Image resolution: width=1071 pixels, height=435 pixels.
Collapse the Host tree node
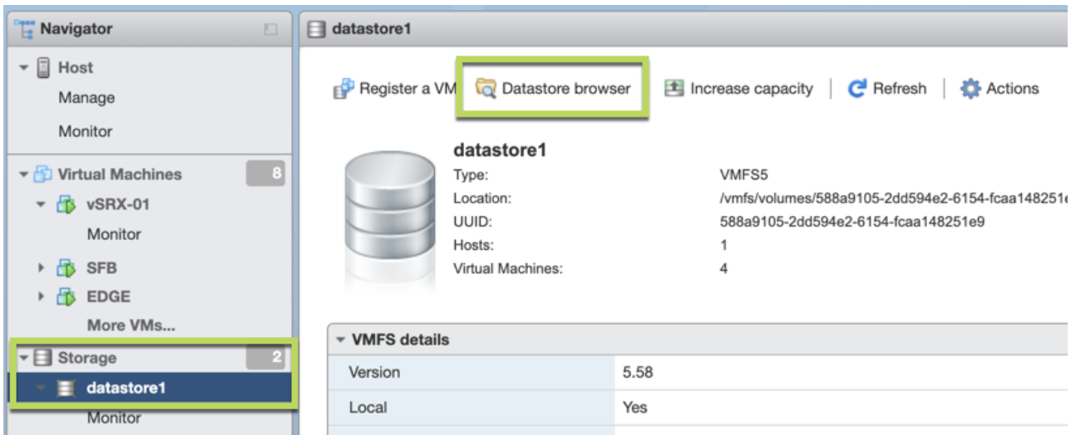click(x=23, y=68)
